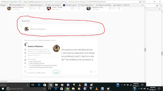This screenshot has height=91, width=163.
Task: Open the Author Neil Gaiman bookmark
Action: click(x=35, y=5)
